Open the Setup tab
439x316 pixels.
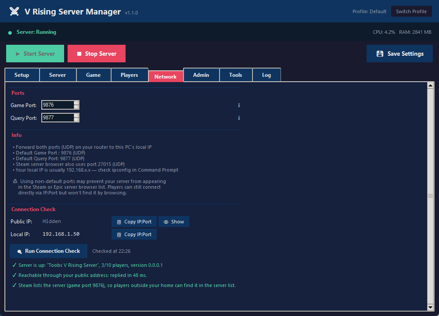22,75
